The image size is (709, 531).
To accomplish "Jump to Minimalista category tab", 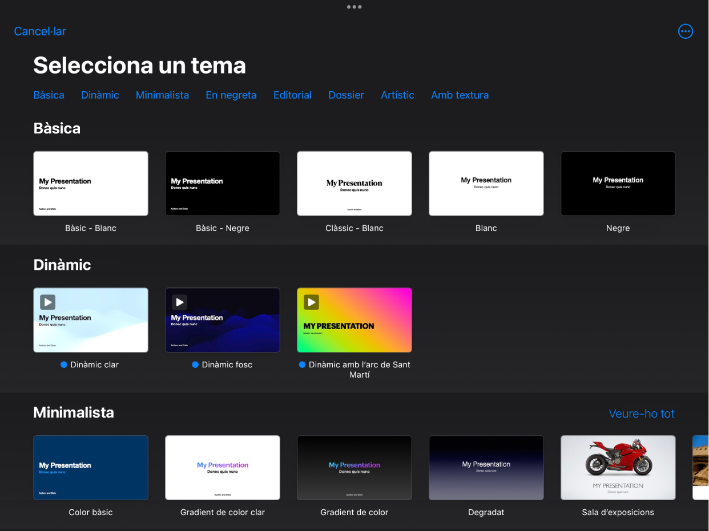I will click(162, 95).
